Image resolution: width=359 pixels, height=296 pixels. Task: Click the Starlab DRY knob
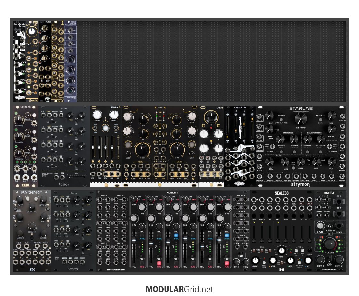[x=269, y=116]
